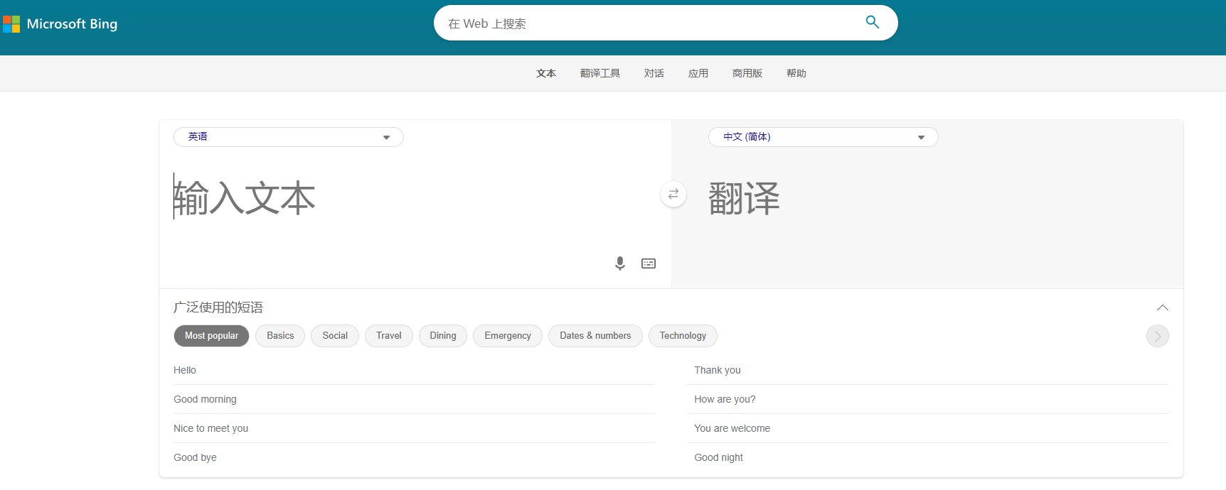This screenshot has height=490, width=1226.
Task: Select the Technology category
Action: (683, 336)
